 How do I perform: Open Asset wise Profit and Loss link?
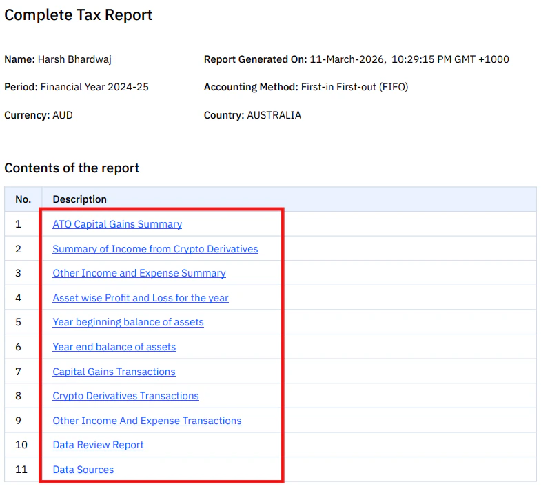[141, 298]
